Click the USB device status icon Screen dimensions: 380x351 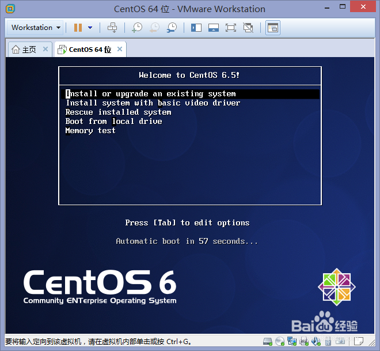328,342
